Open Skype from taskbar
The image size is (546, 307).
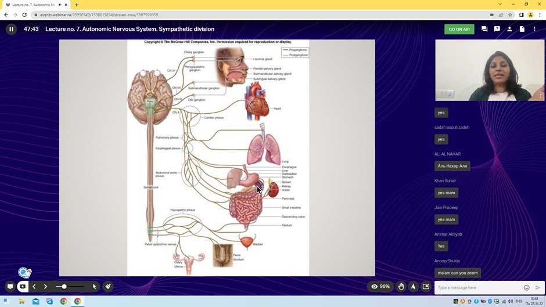(50, 301)
